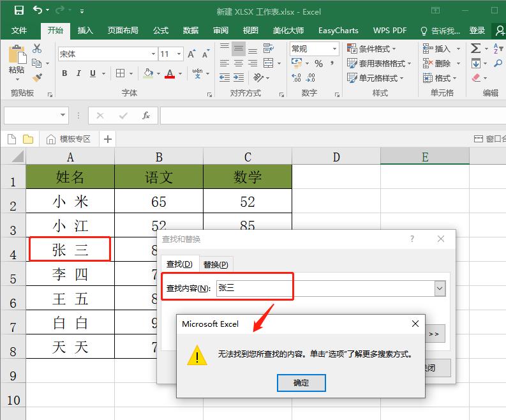Open Fill down options
This screenshot has width=506, height=420.
(x=475, y=63)
